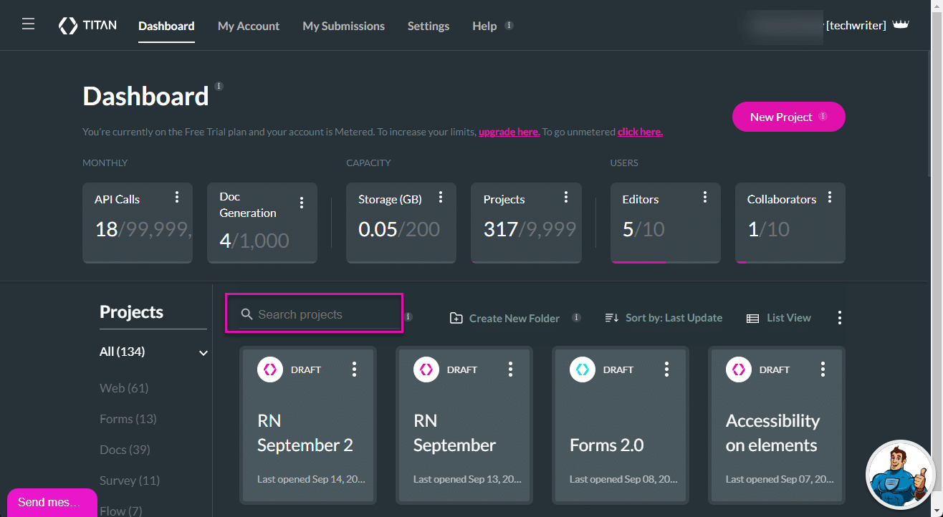Filter projects by Web (61)

124,388
